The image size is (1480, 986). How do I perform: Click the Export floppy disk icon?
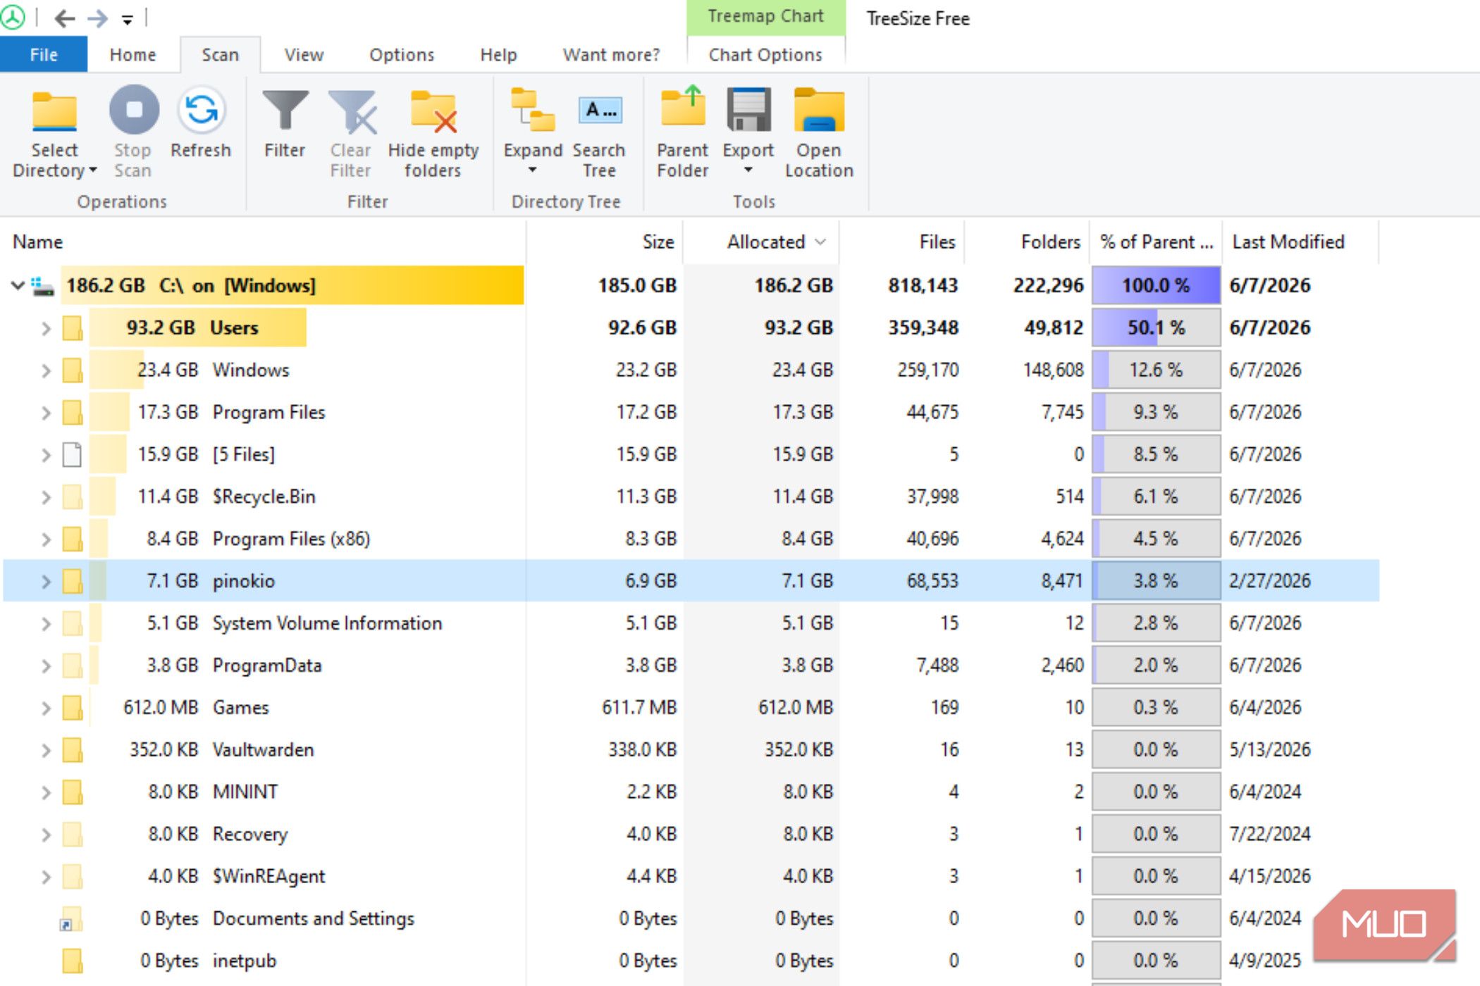(x=748, y=109)
